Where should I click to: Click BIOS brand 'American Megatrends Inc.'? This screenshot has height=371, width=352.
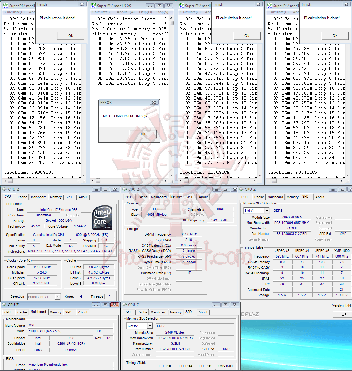[x=70, y=365]
